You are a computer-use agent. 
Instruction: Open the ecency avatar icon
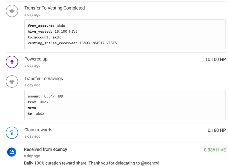(x=12, y=152)
